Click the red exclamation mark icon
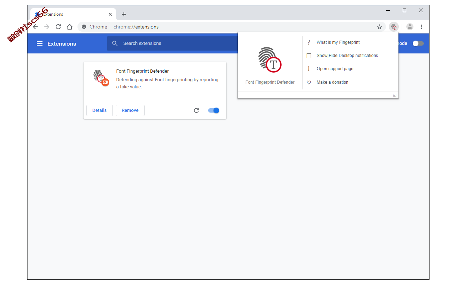Viewport: 457px width, 285px height. coord(309,69)
